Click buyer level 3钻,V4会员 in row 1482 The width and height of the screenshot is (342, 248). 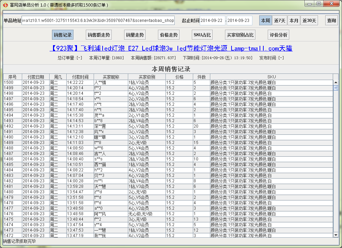pos(147,181)
